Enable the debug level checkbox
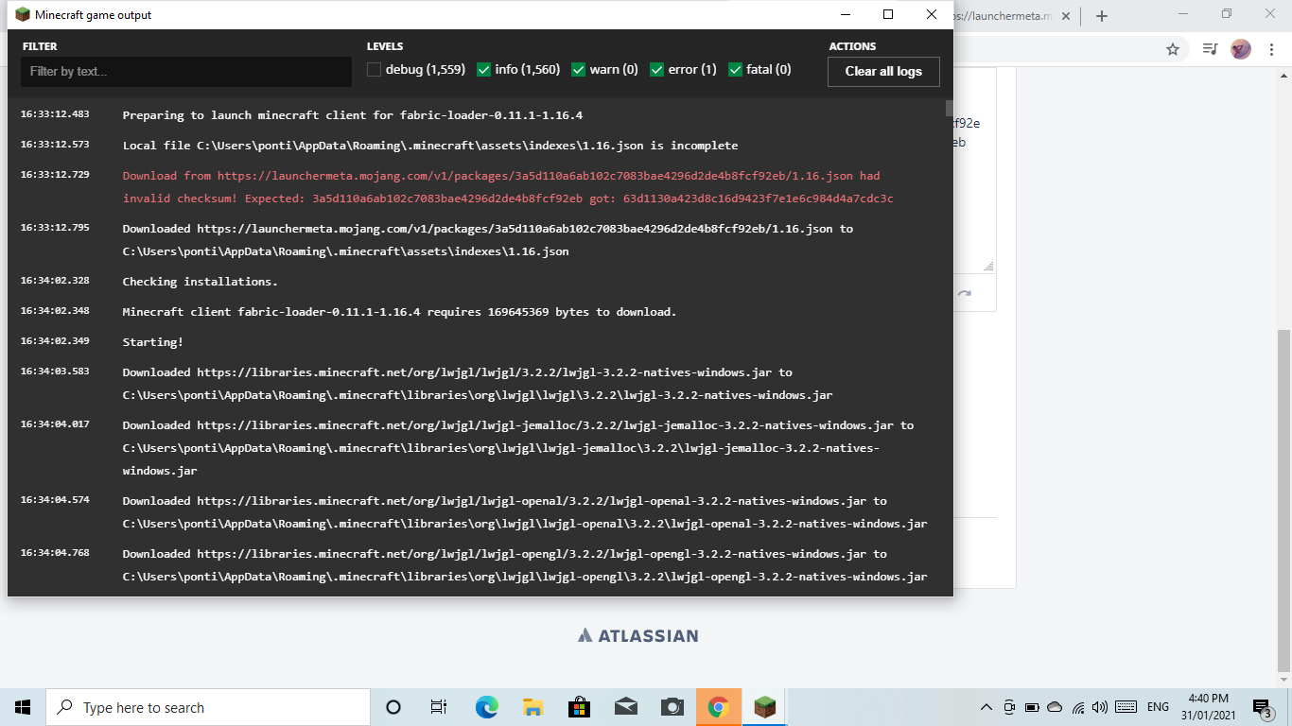The height and width of the screenshot is (726, 1292). pos(375,69)
